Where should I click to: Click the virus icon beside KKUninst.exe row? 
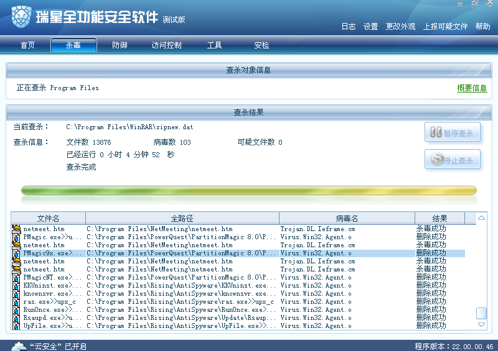click(x=16, y=285)
